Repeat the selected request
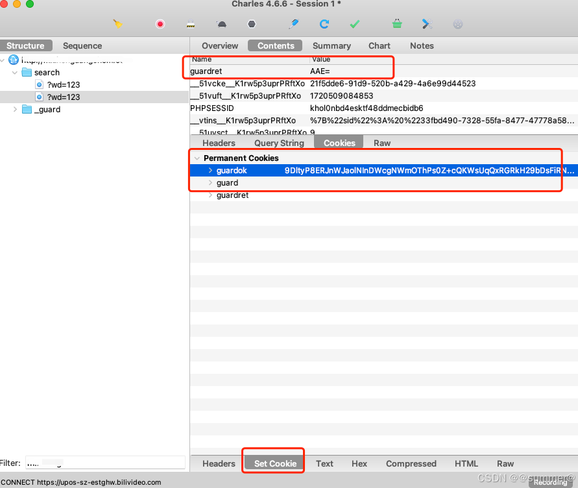The height and width of the screenshot is (488, 578). click(x=324, y=24)
